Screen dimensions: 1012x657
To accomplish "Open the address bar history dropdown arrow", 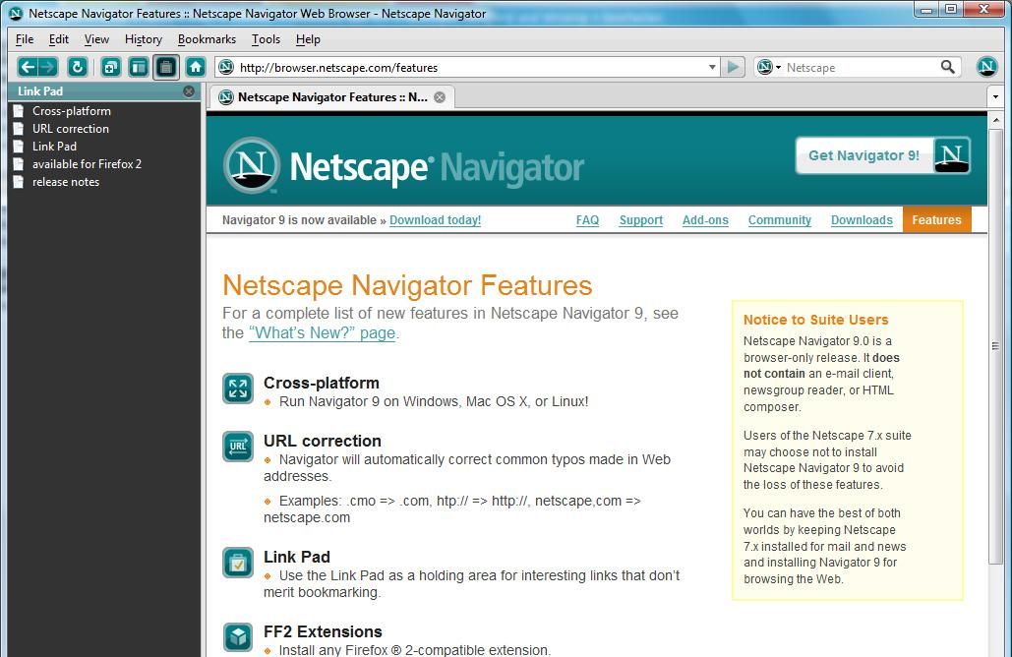I will [712, 67].
